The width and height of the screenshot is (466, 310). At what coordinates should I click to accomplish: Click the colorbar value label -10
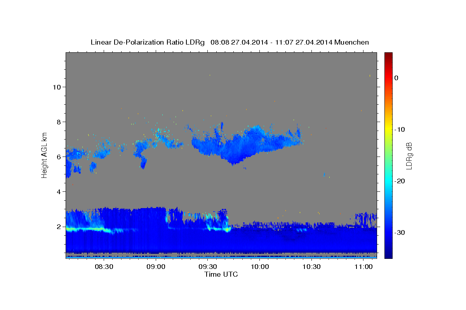coord(400,129)
